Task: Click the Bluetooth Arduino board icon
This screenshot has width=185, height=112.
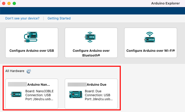Action: [90, 37]
